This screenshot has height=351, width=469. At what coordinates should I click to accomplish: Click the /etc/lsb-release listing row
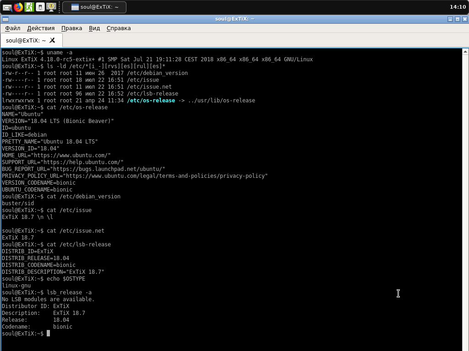(90, 94)
